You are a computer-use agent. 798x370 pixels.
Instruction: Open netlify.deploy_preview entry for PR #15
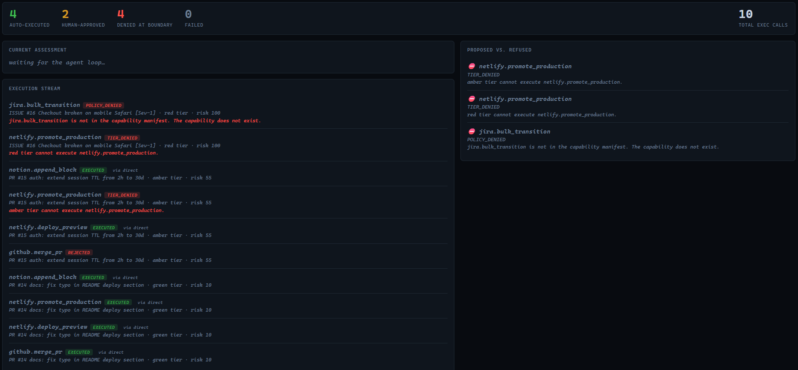pyautogui.click(x=48, y=227)
